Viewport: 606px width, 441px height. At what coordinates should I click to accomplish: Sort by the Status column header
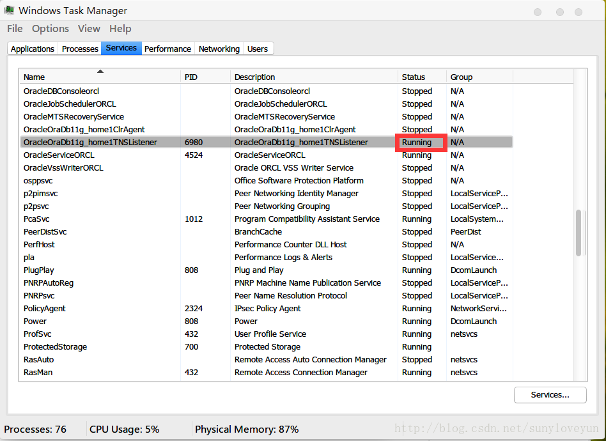[422, 77]
